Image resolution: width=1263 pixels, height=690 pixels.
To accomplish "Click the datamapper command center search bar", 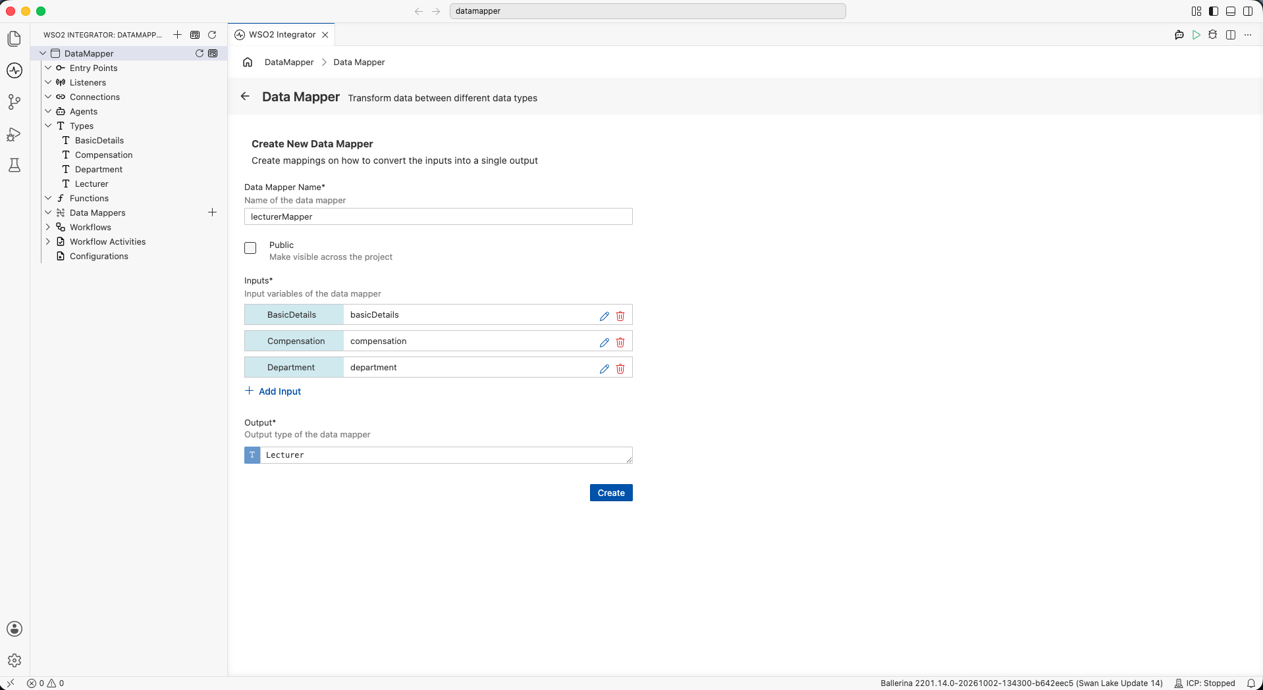I will click(647, 11).
